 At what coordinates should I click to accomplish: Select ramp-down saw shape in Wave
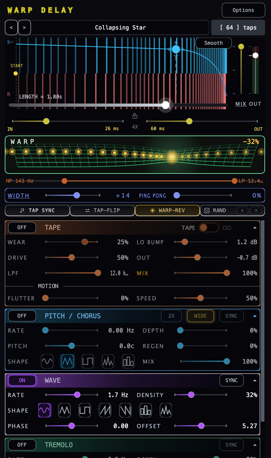click(x=125, y=410)
